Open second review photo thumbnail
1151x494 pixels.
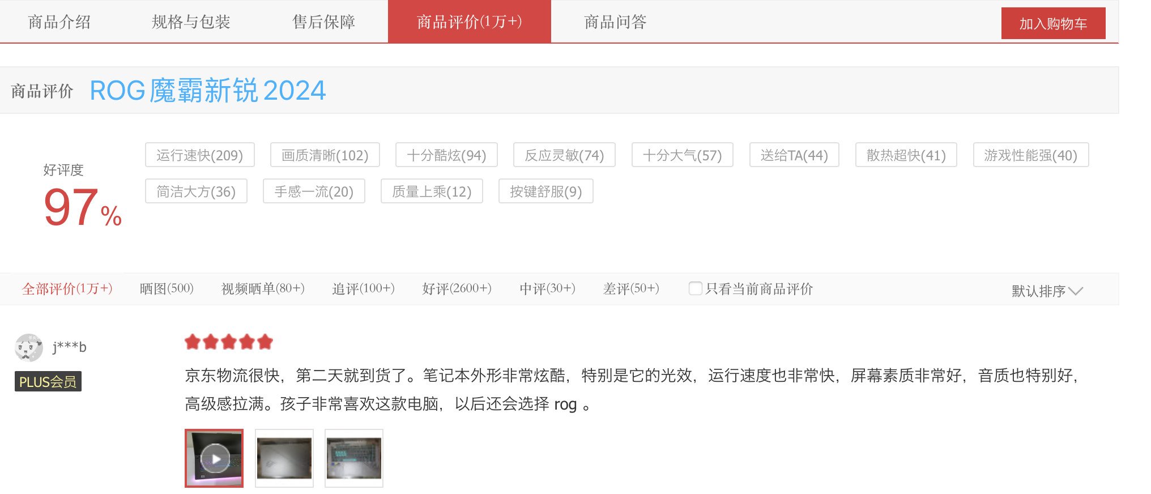click(284, 458)
